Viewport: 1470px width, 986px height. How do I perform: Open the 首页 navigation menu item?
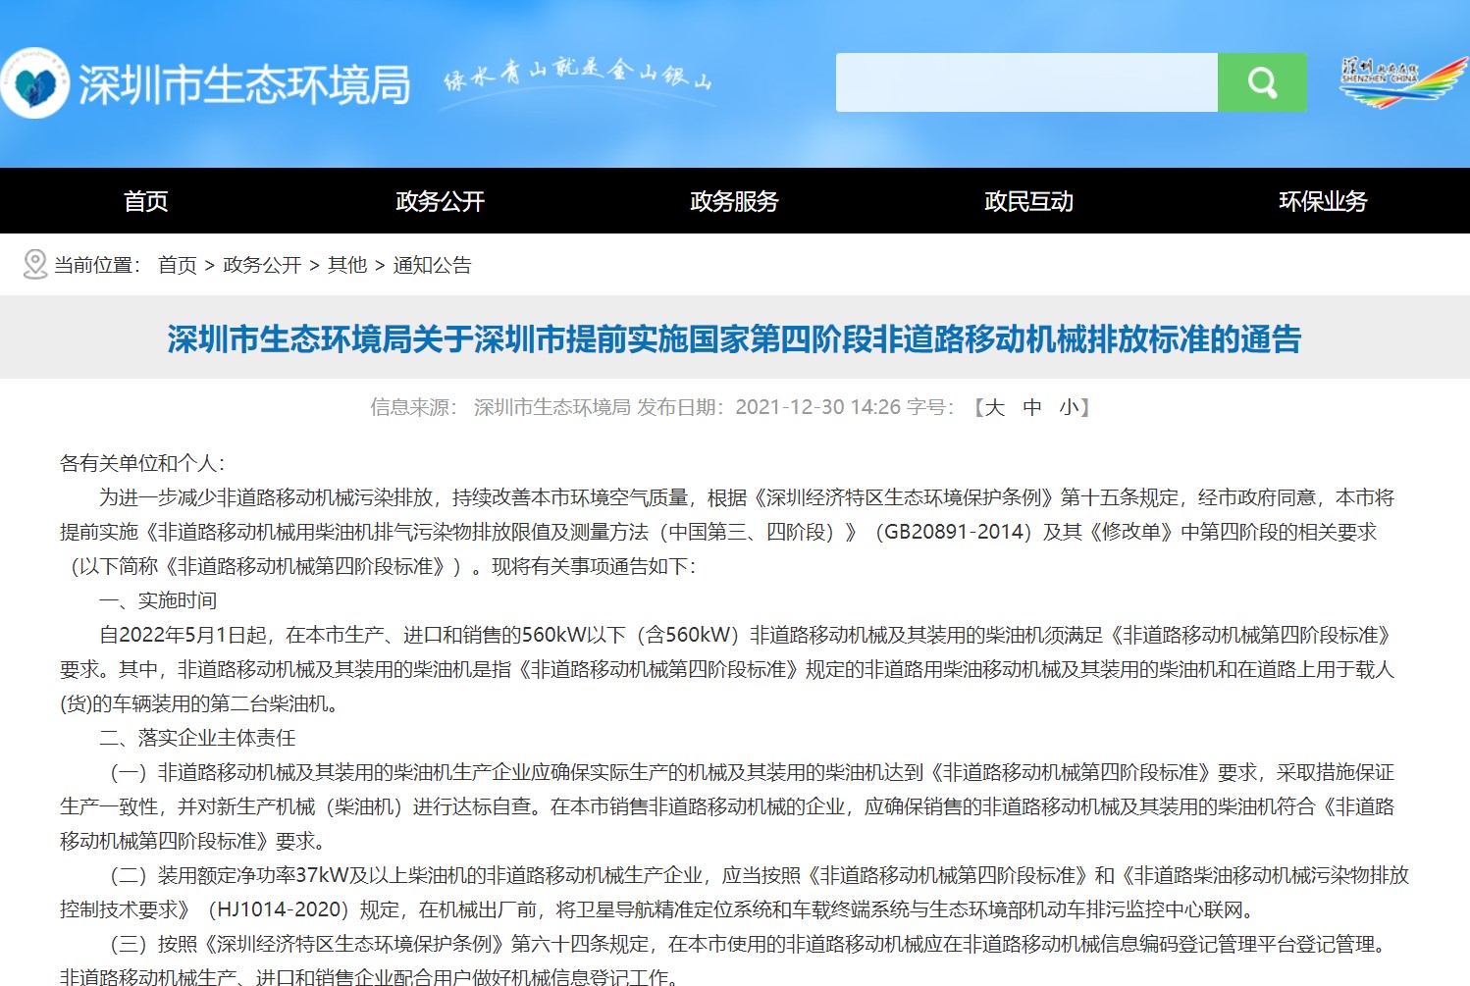point(146,201)
